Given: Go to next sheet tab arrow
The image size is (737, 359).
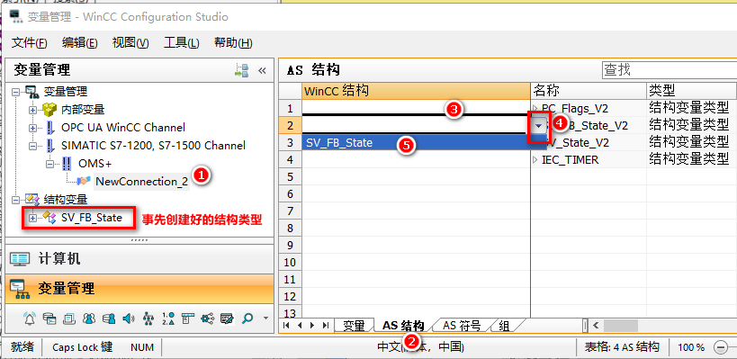Looking at the screenshot, I should tap(312, 325).
